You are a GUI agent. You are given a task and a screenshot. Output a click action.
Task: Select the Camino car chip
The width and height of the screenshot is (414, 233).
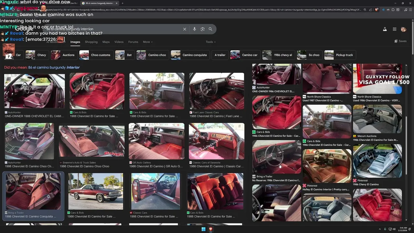245,55
